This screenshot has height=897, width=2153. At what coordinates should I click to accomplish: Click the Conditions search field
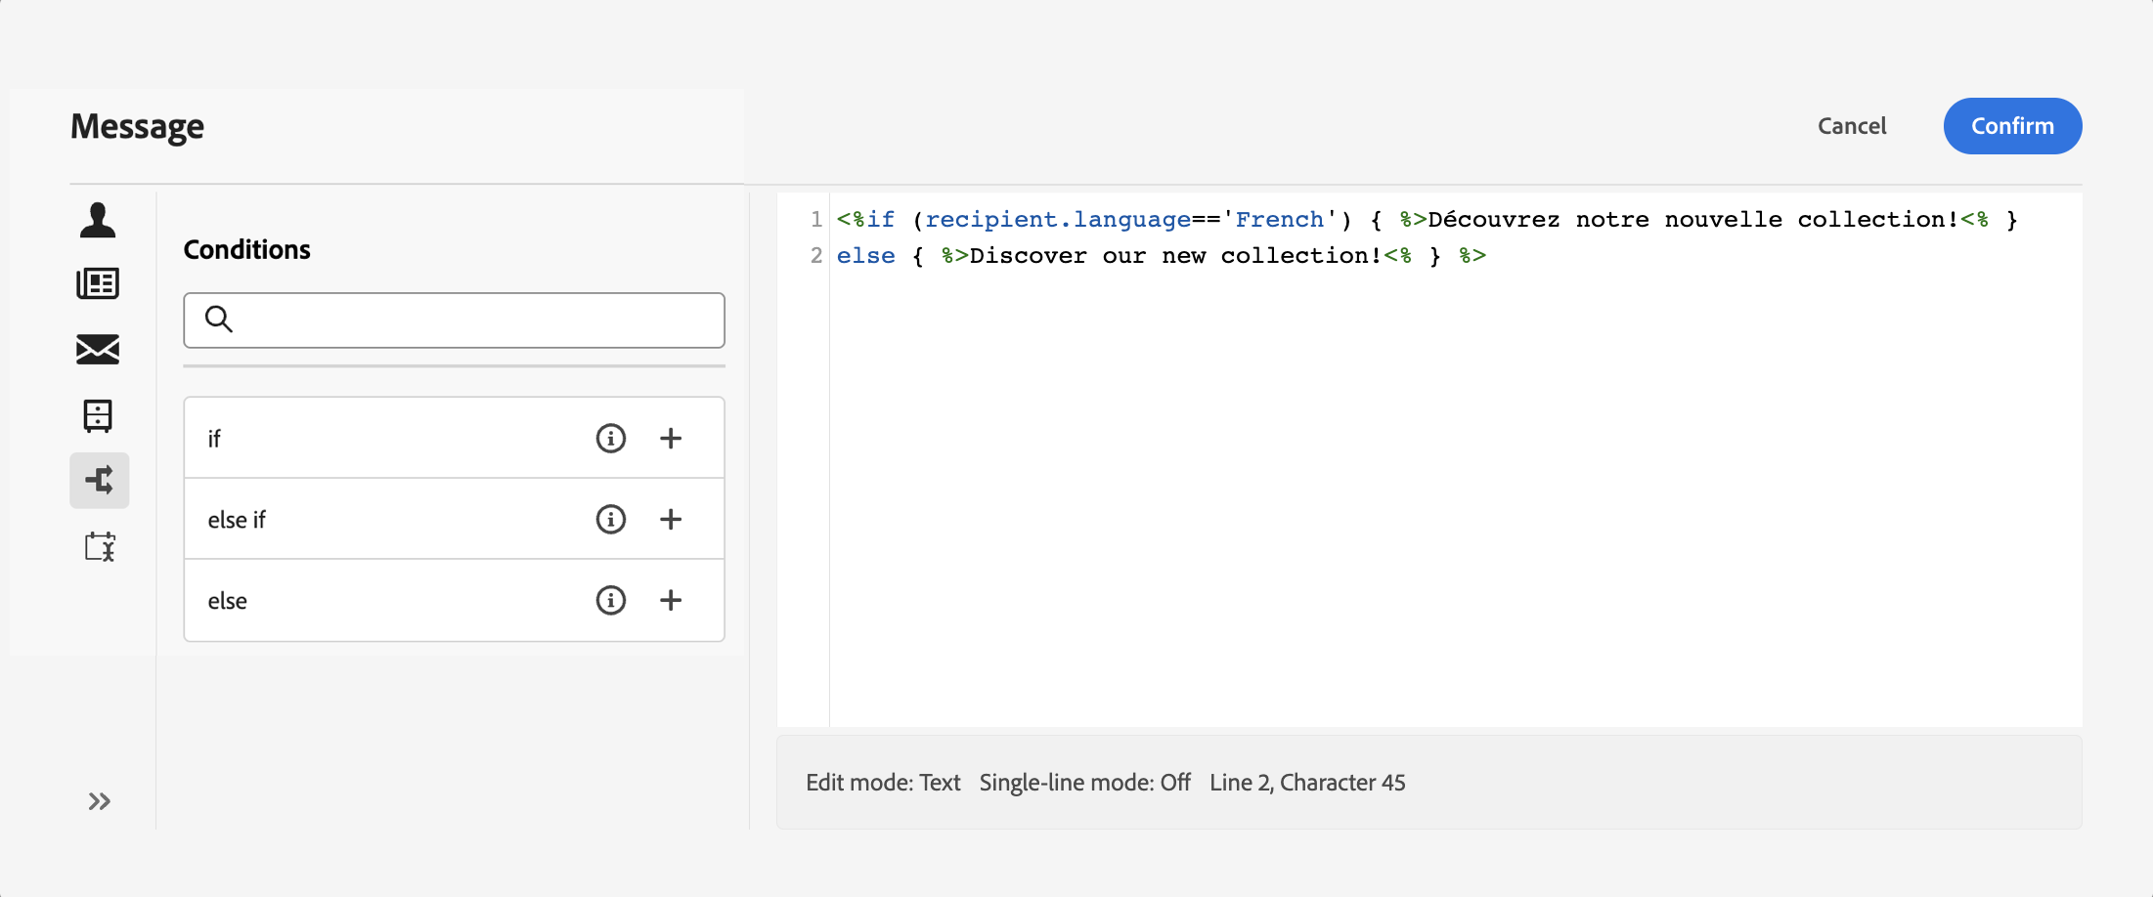coord(469,320)
